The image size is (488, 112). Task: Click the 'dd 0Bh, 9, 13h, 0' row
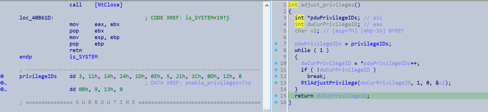[x=96, y=89]
